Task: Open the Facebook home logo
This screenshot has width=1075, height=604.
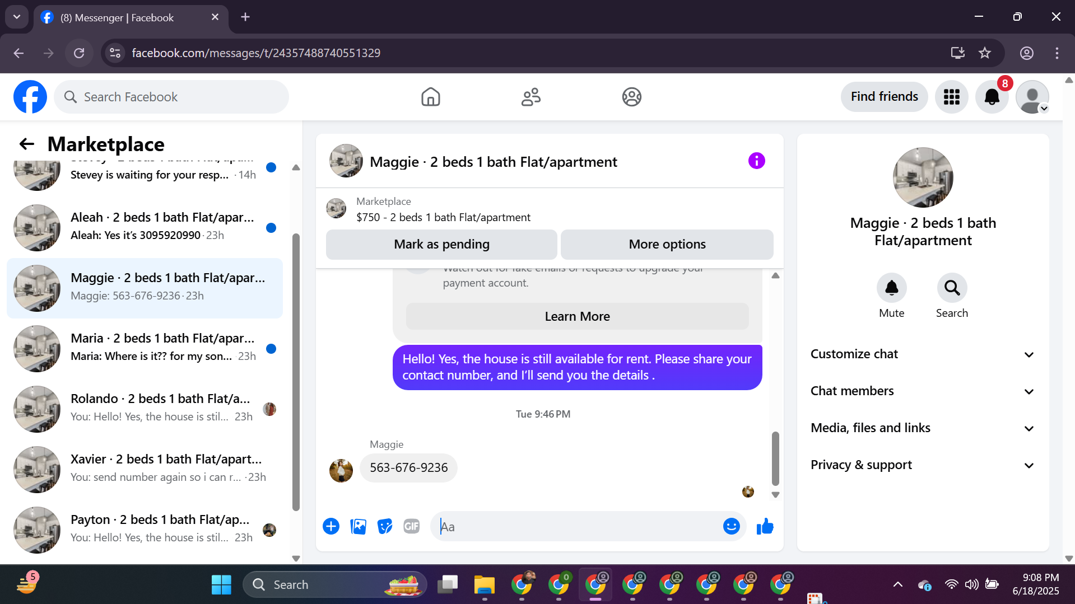Action: [x=30, y=97]
